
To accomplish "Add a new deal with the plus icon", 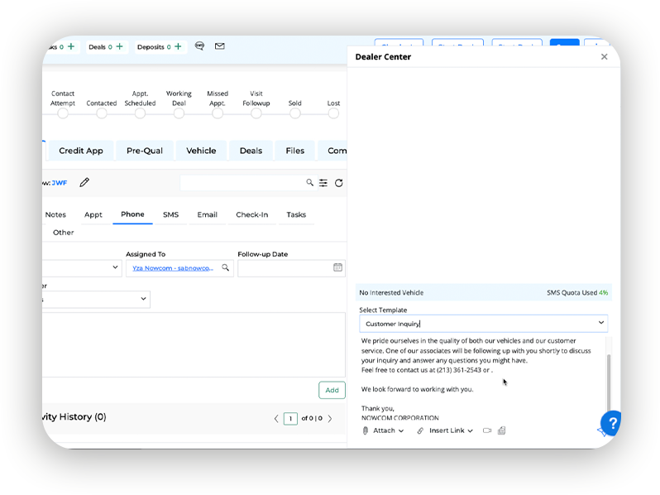I will 120,46.
